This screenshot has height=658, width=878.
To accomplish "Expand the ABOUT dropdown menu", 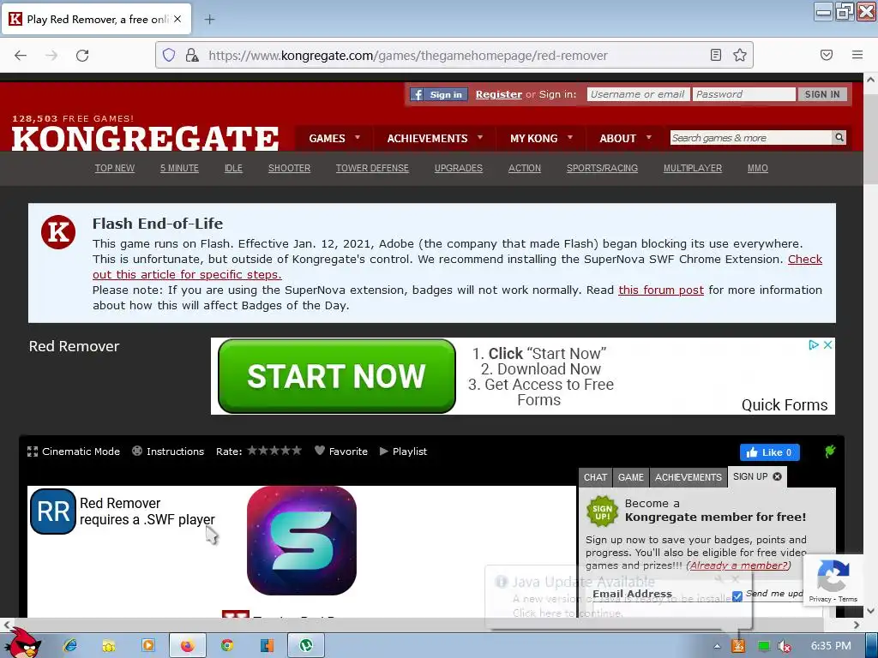I will [x=625, y=138].
